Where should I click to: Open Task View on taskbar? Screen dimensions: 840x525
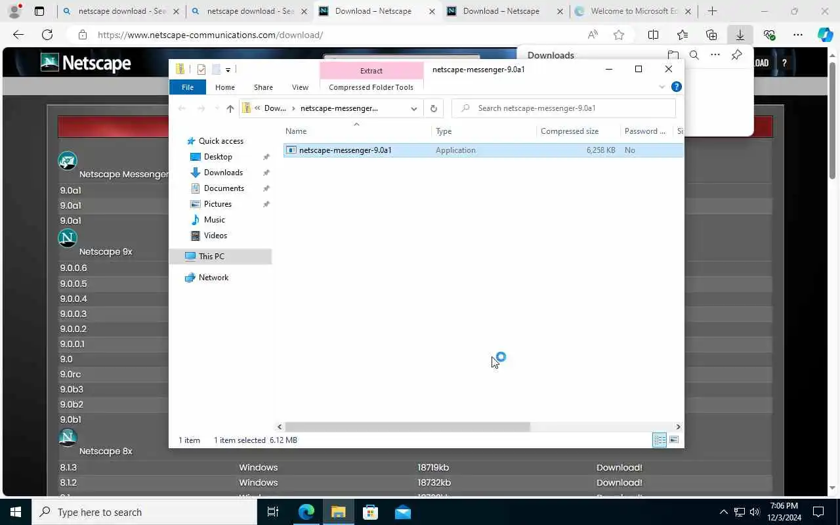[273, 512]
